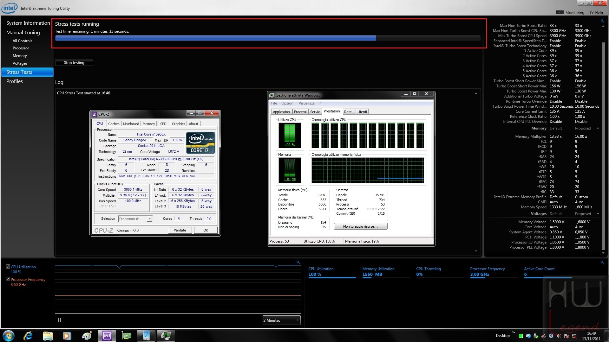Open Help in Intel XTU header

pyautogui.click(x=596, y=13)
